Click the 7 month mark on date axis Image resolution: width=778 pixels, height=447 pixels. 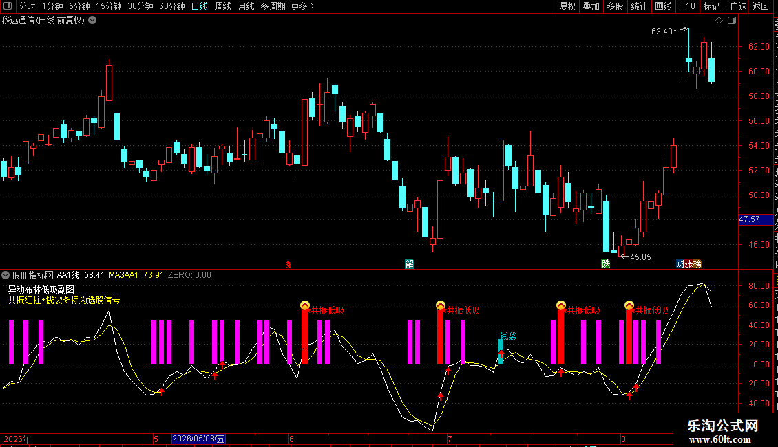click(450, 439)
